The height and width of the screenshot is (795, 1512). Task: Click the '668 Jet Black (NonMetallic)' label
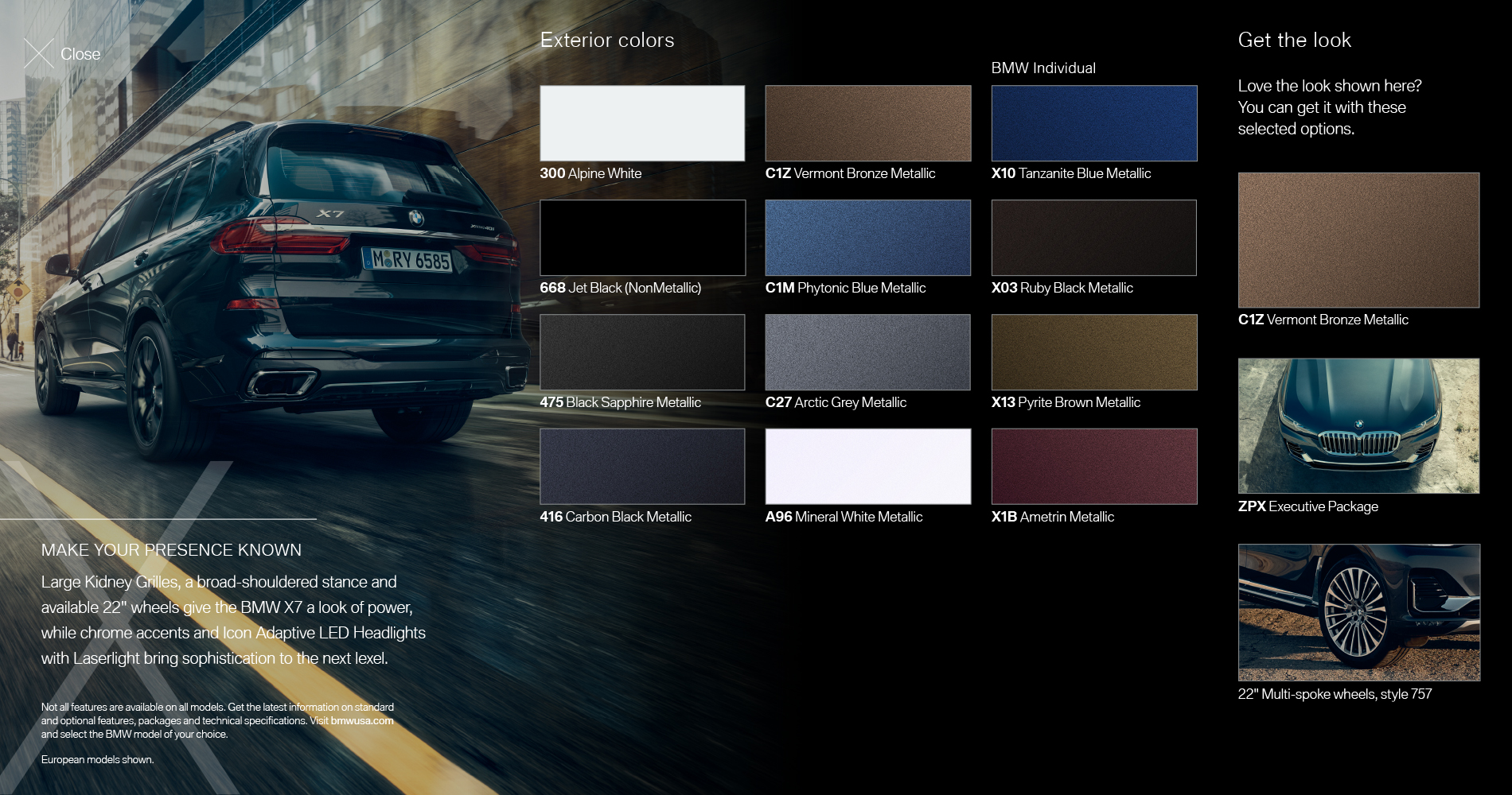pyautogui.click(x=621, y=288)
